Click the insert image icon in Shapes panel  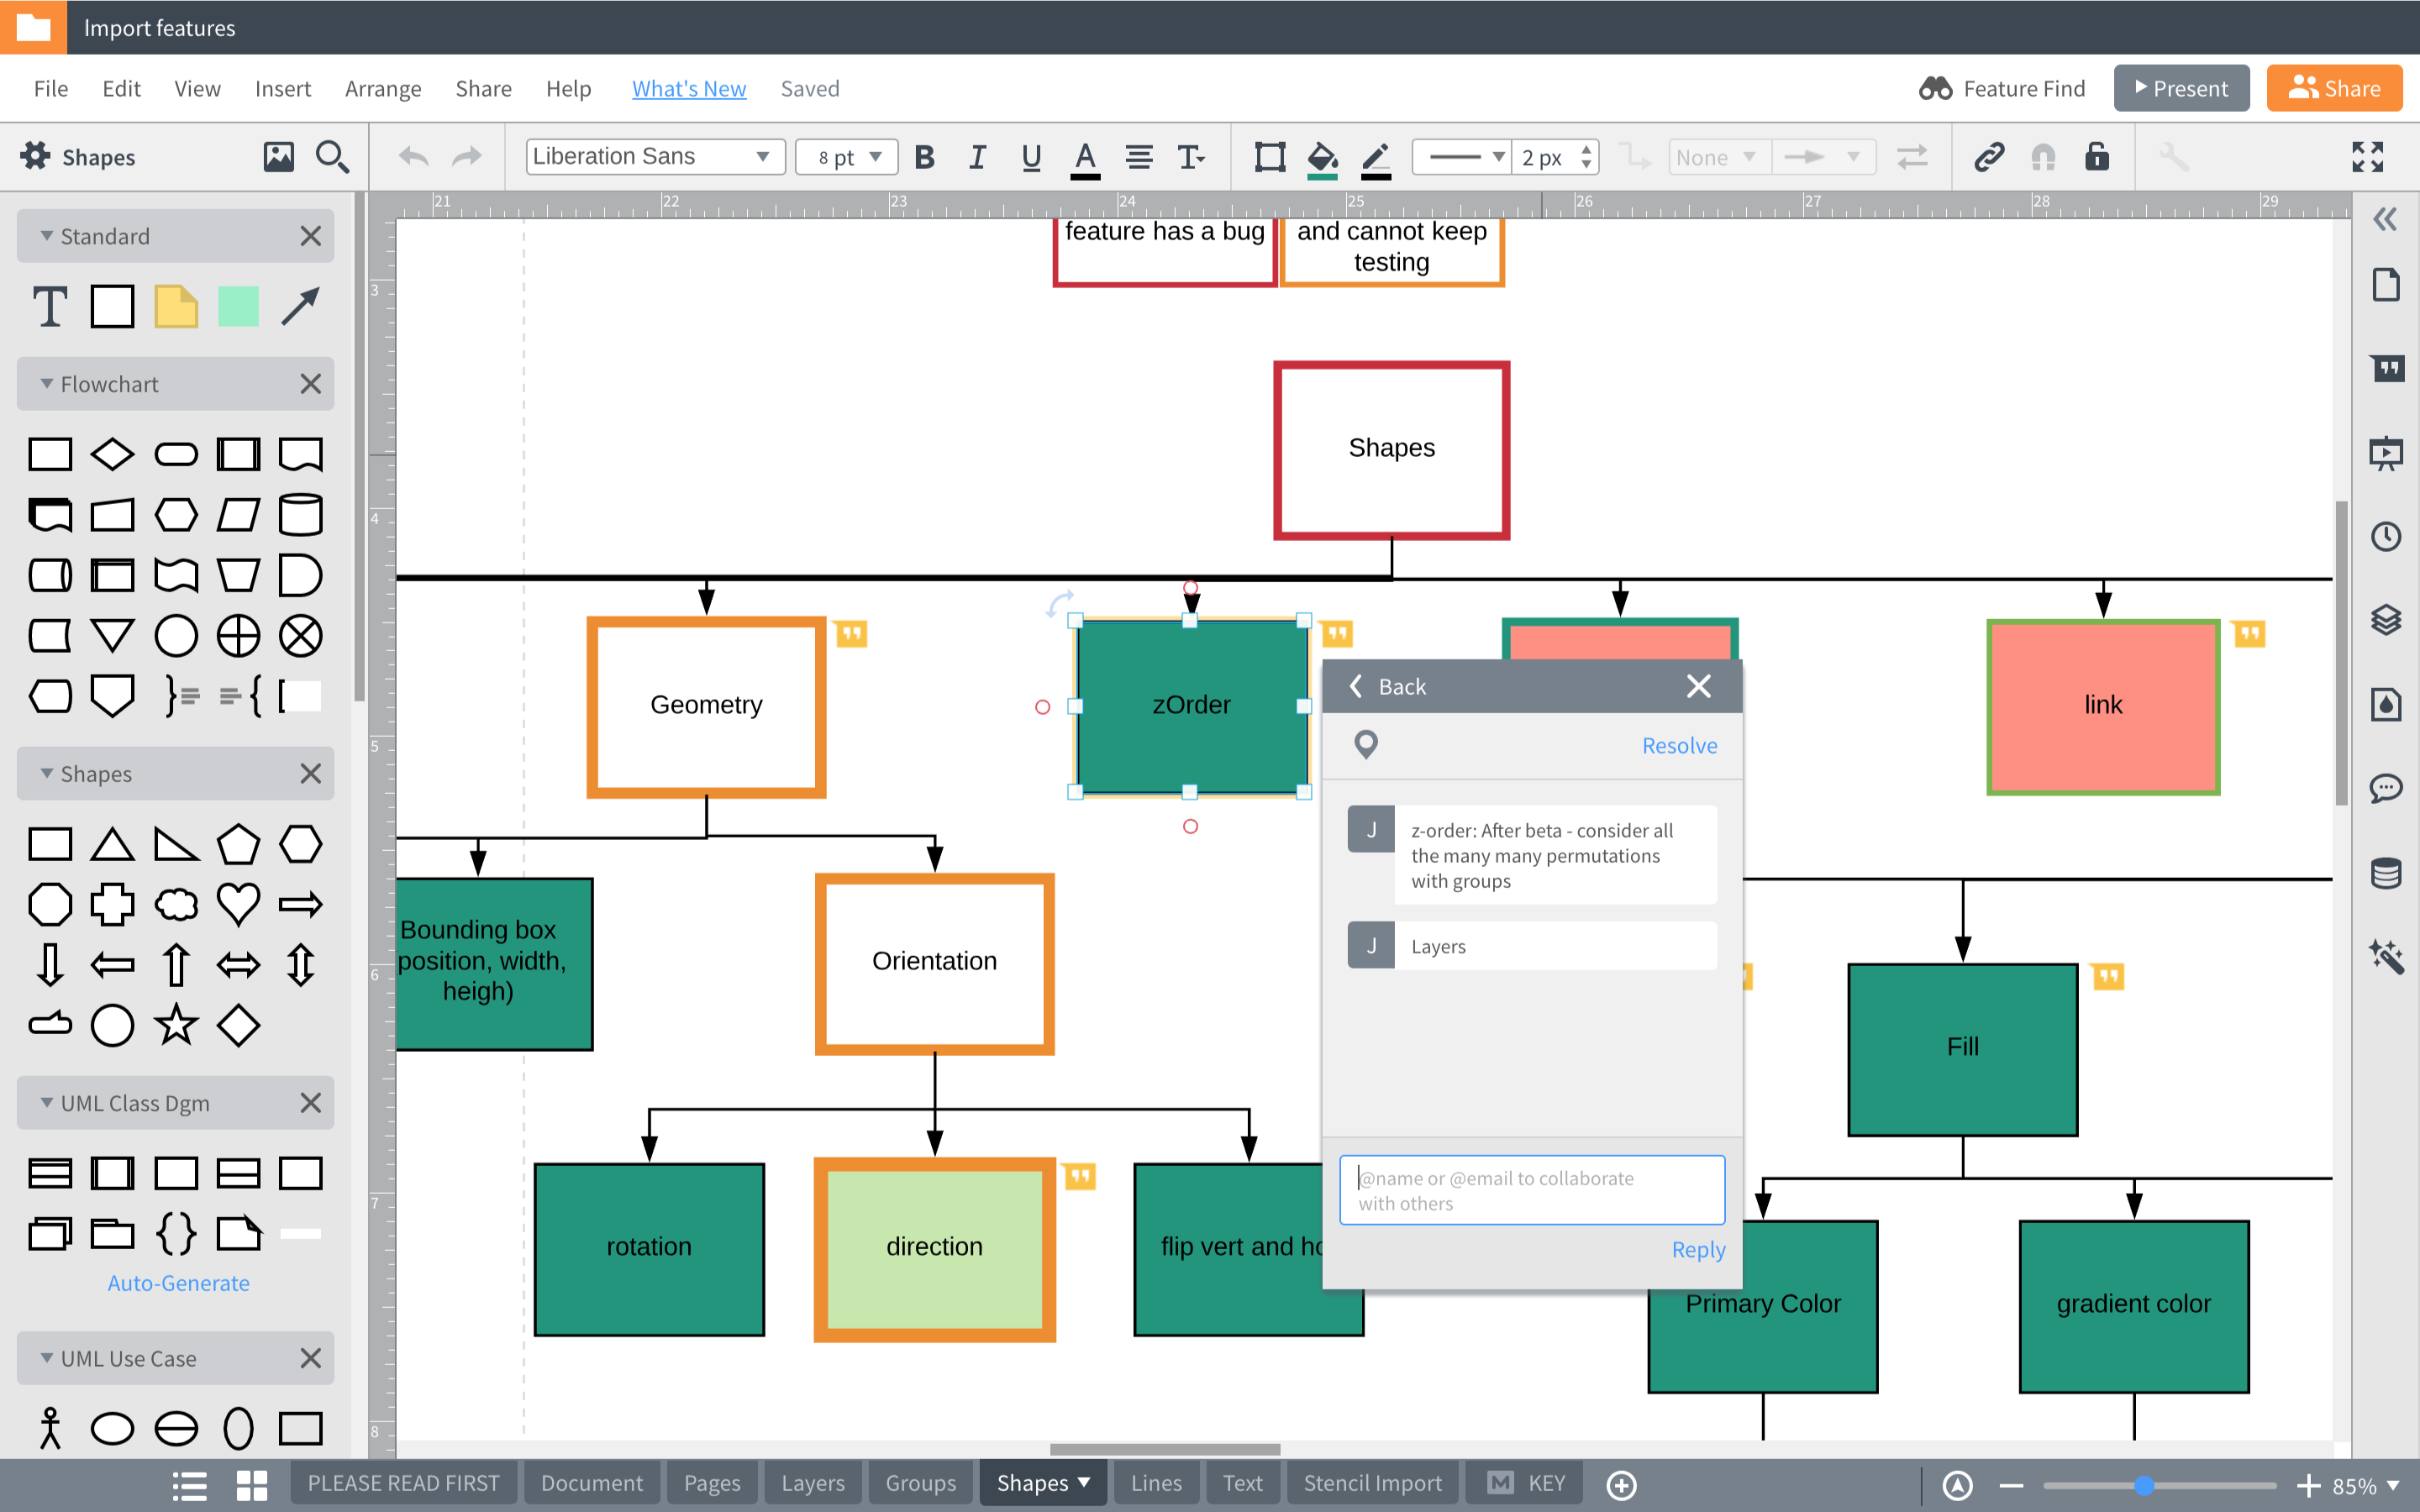[278, 157]
